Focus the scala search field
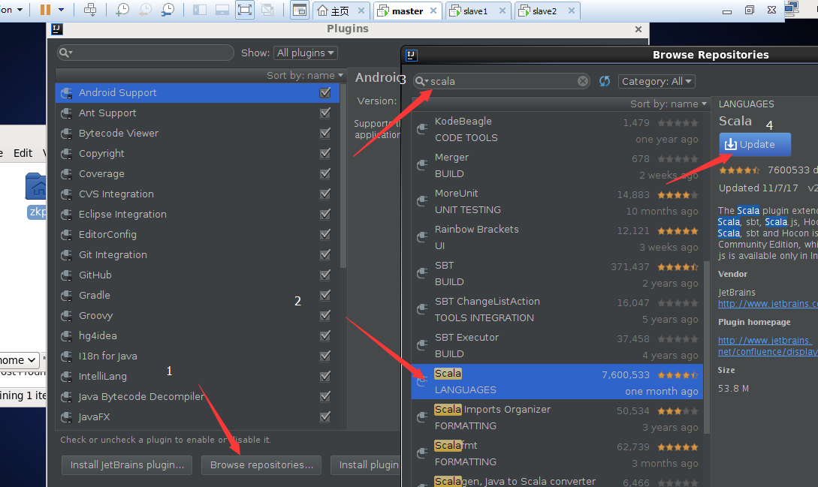 click(x=501, y=81)
